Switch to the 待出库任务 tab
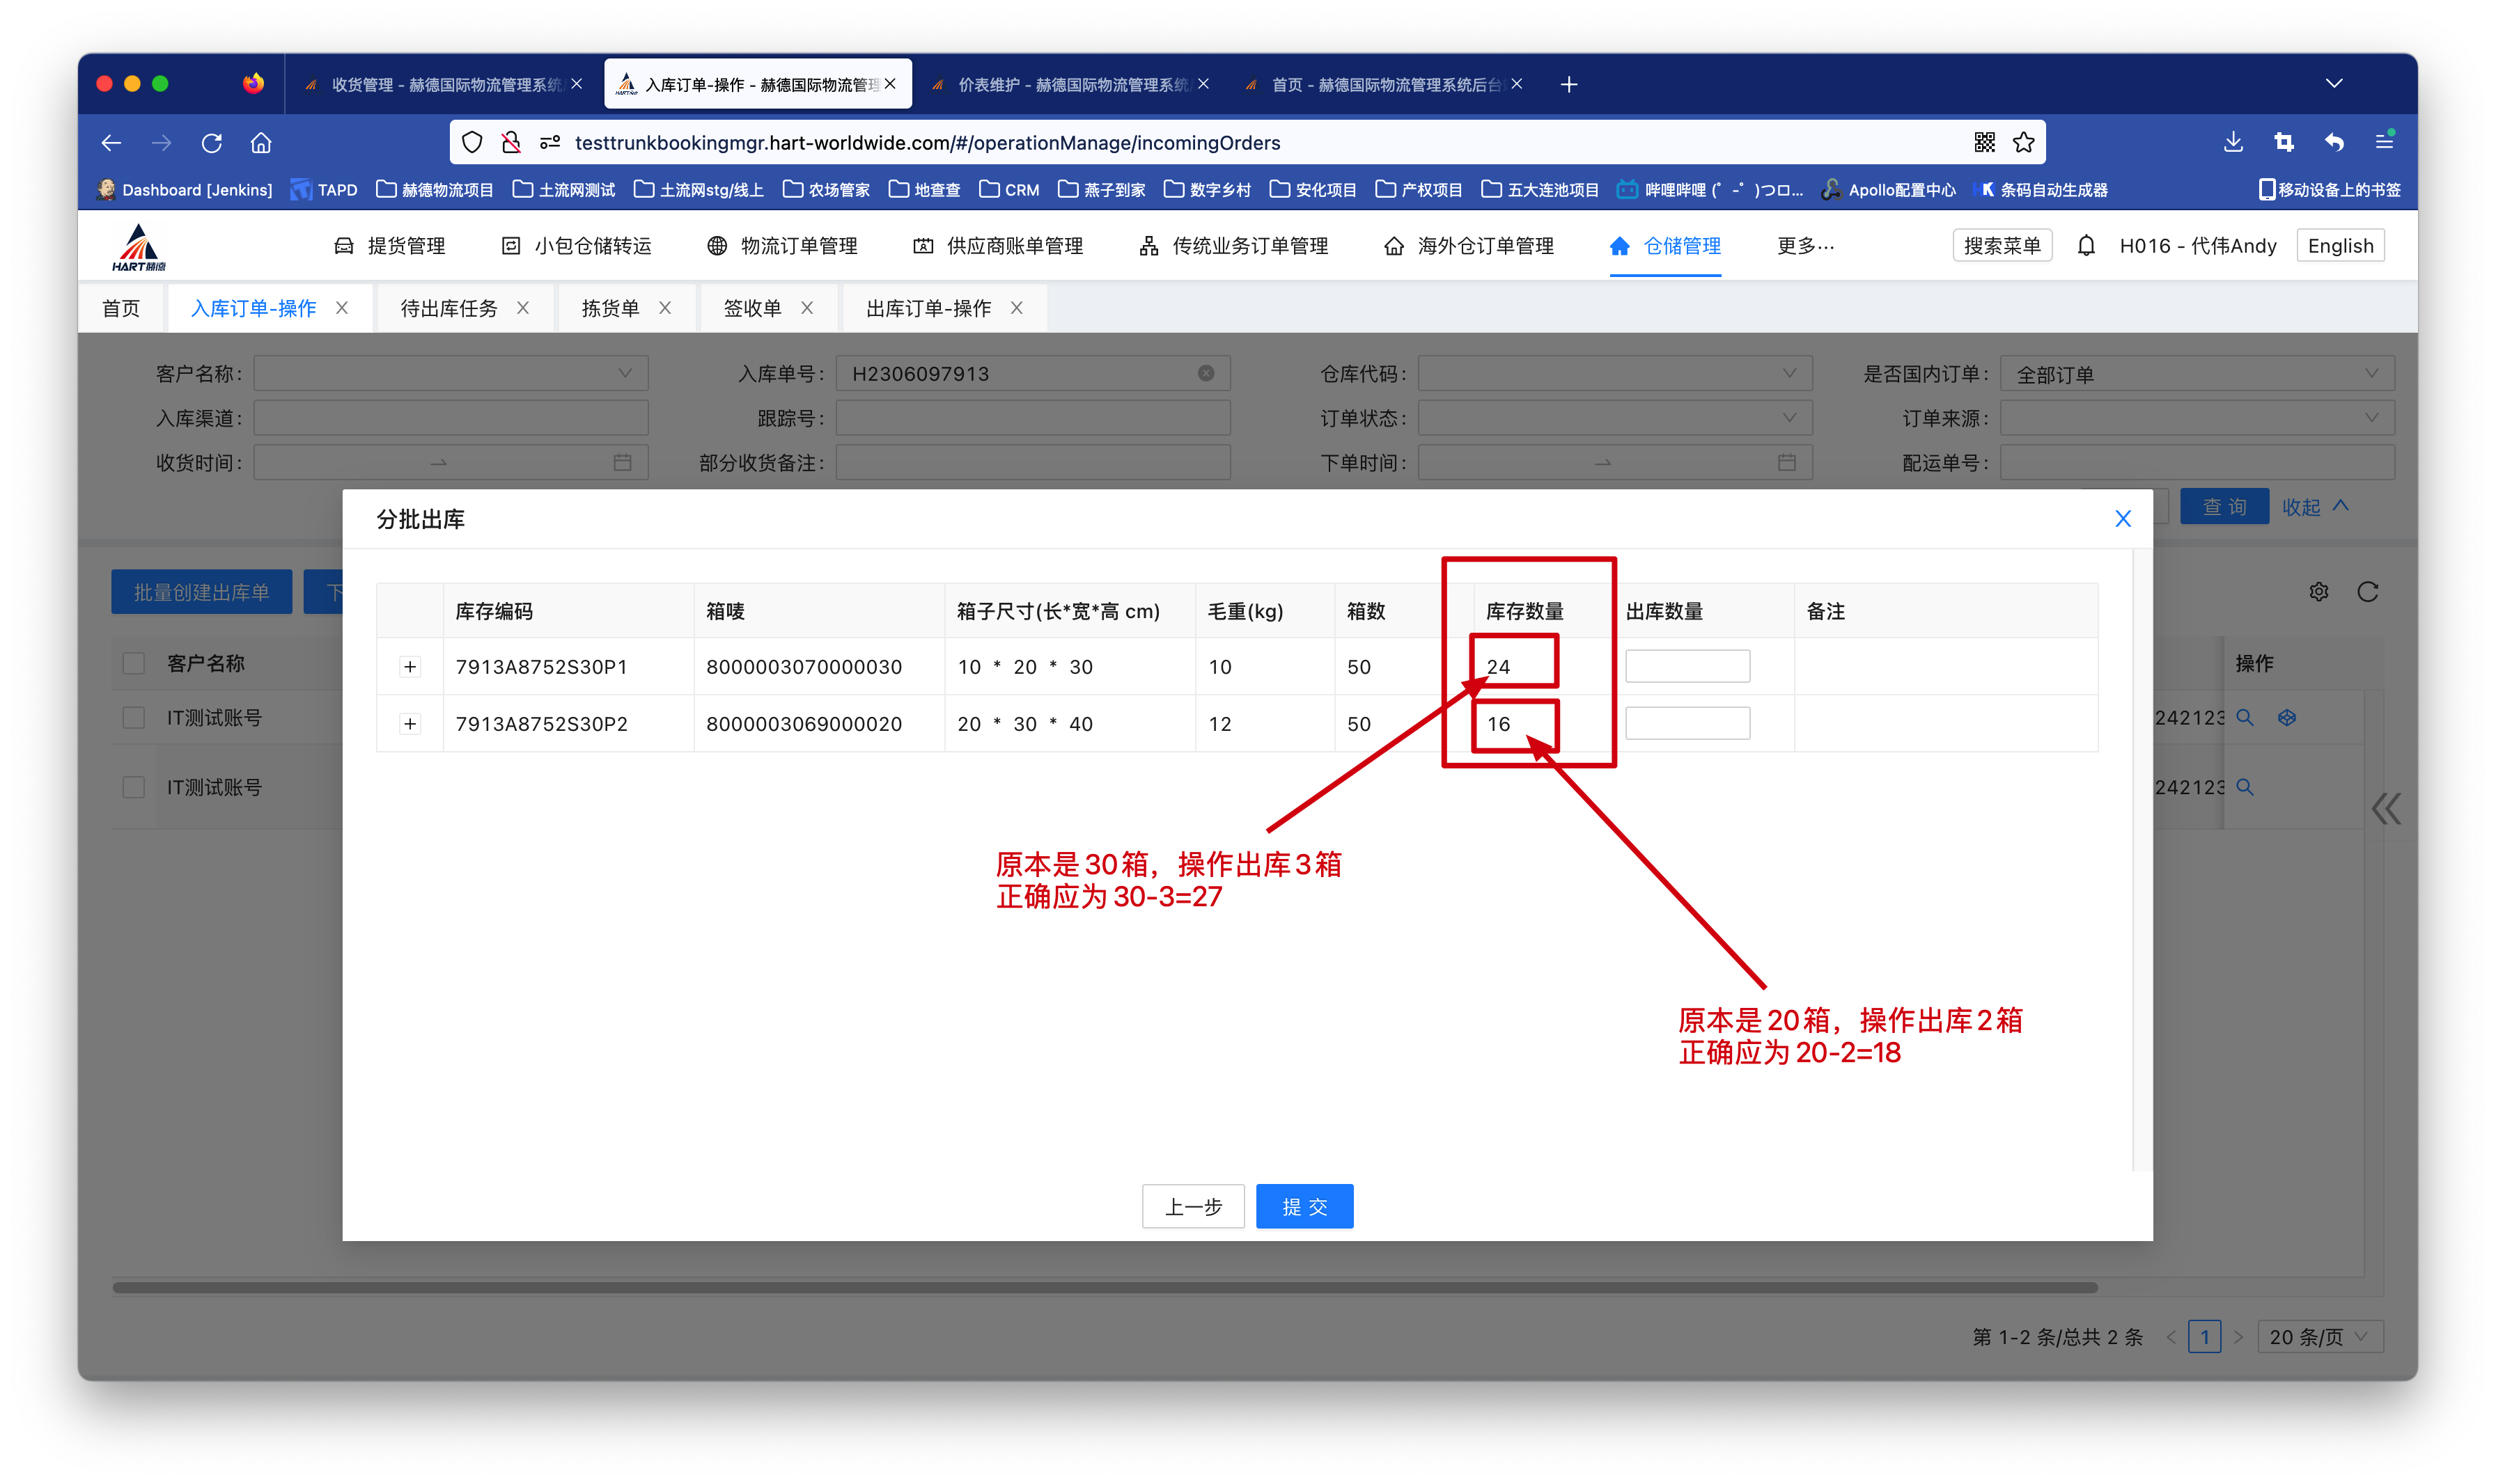Viewport: 2496px width, 1484px height. (449, 308)
